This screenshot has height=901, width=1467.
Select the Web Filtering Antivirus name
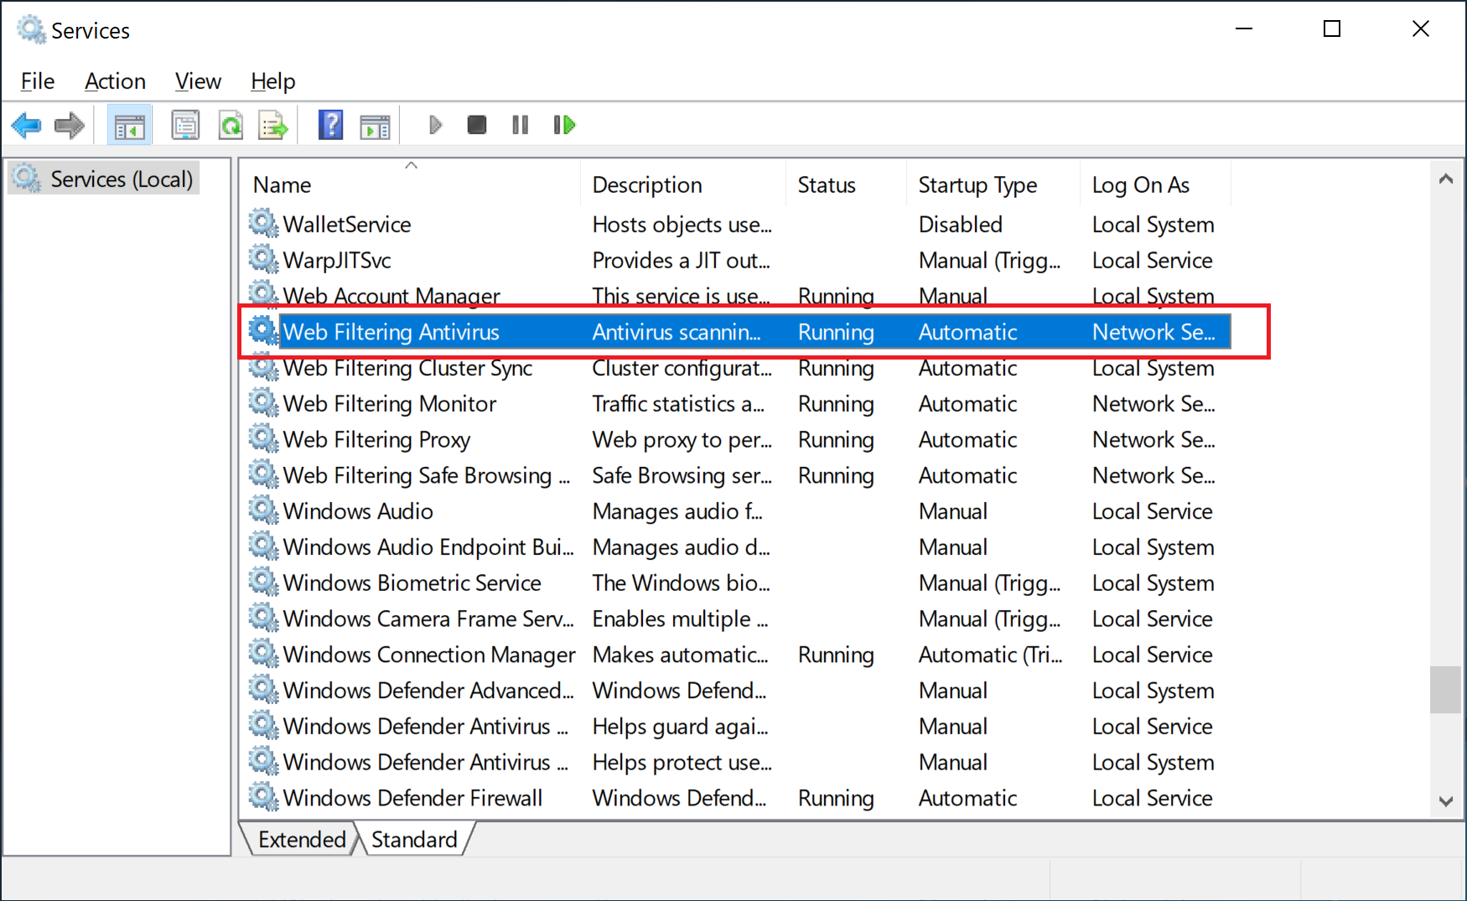click(391, 332)
